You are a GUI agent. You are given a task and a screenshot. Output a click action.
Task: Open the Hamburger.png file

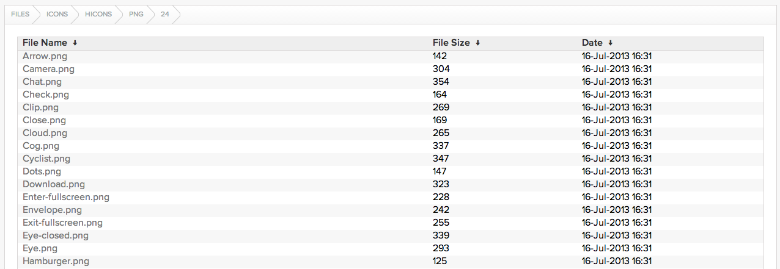(x=56, y=261)
